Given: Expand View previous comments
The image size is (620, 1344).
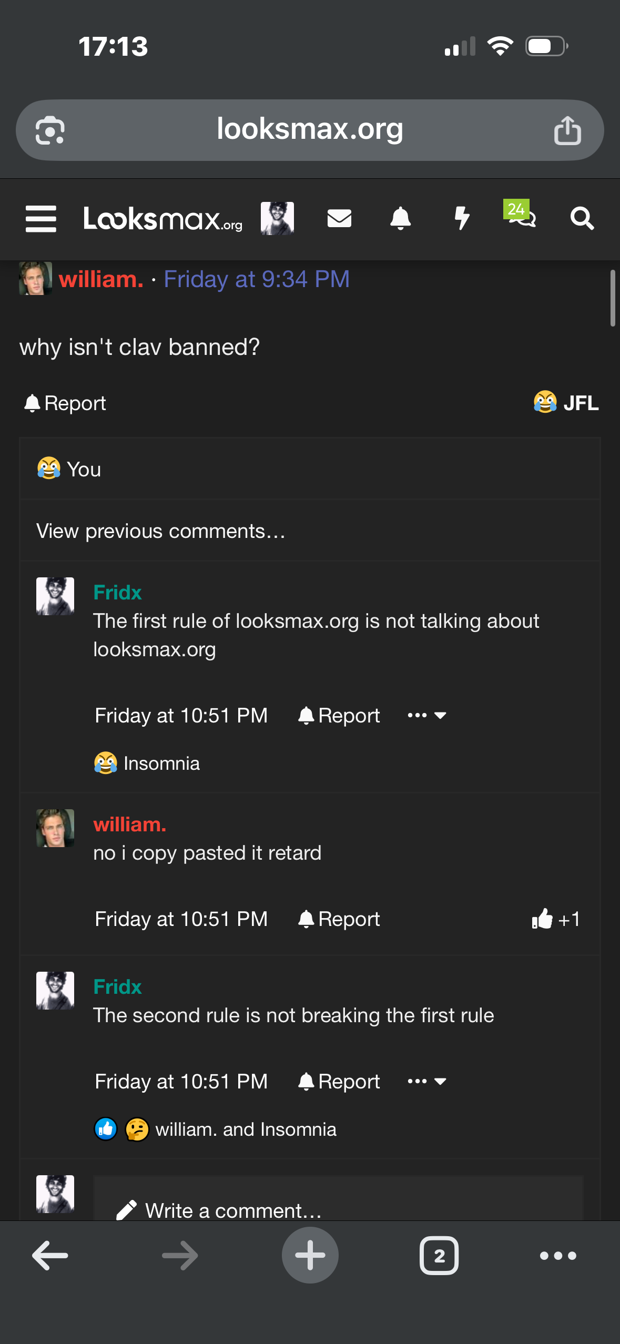Looking at the screenshot, I should tap(160, 531).
